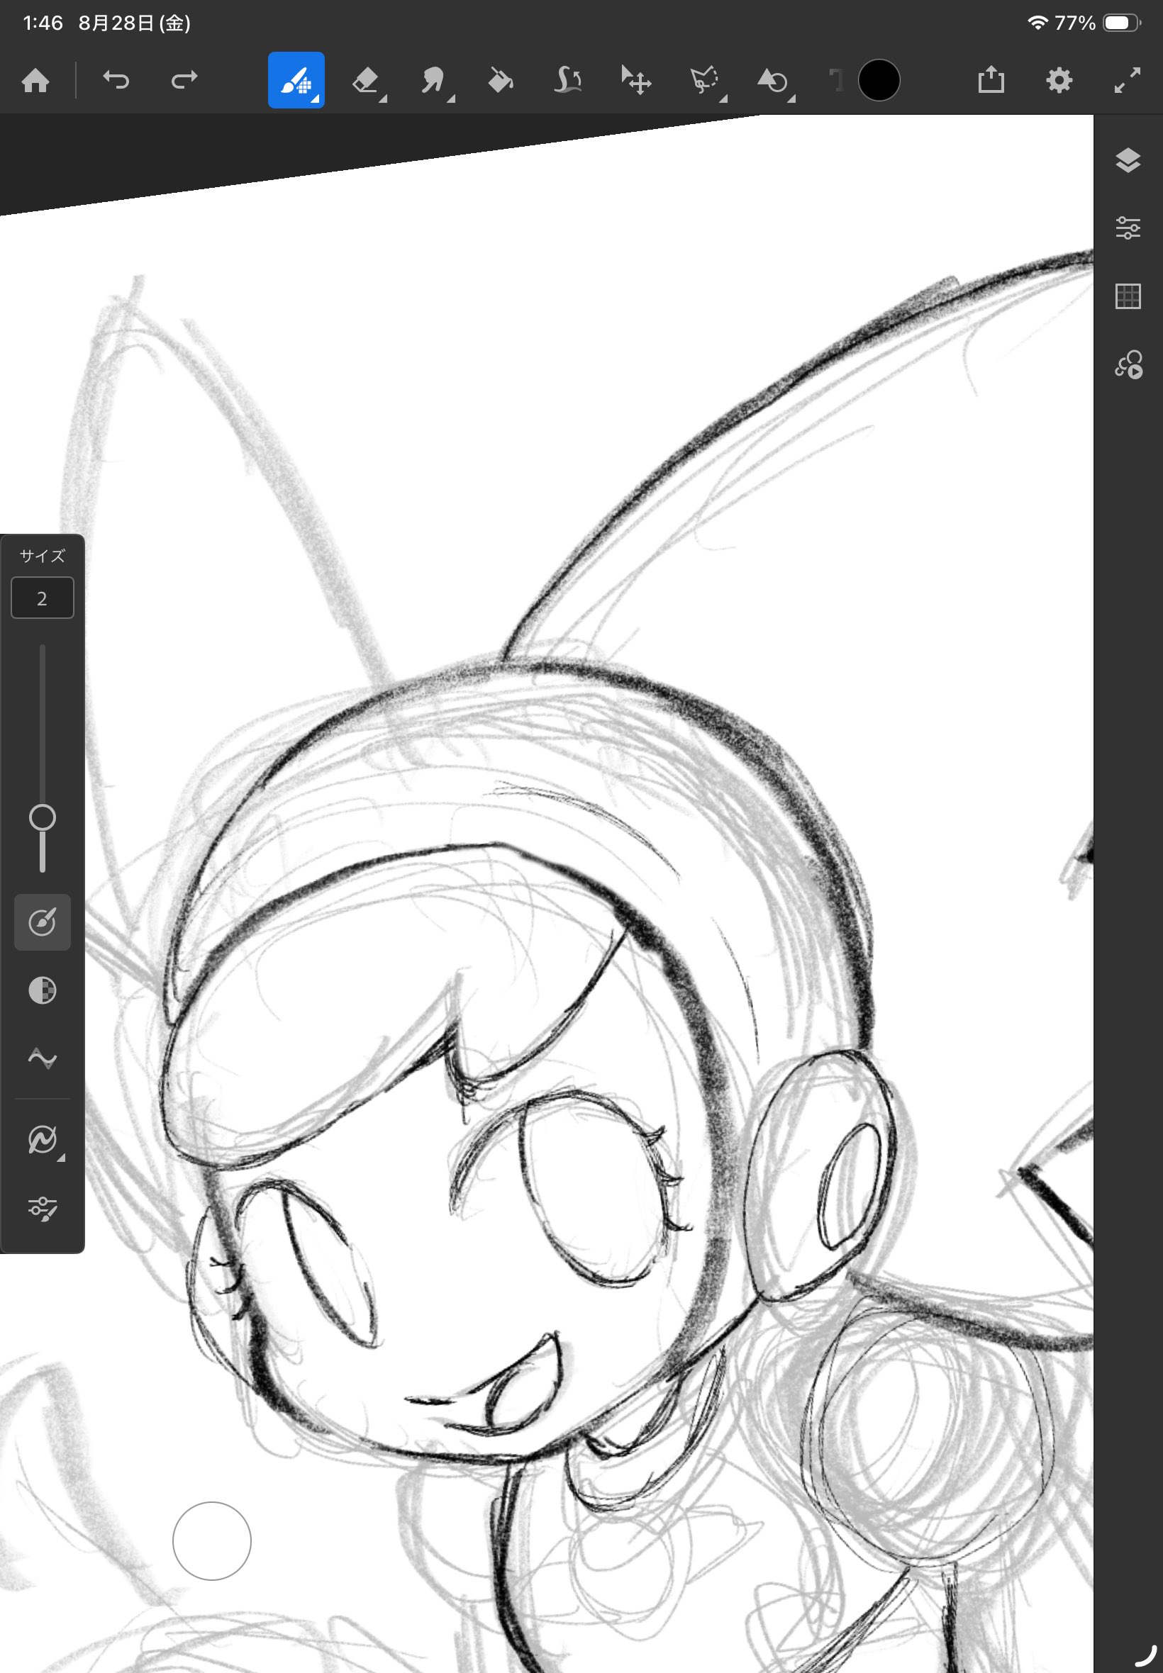Click the サイズ size label
The height and width of the screenshot is (1673, 1163).
pyautogui.click(x=43, y=556)
